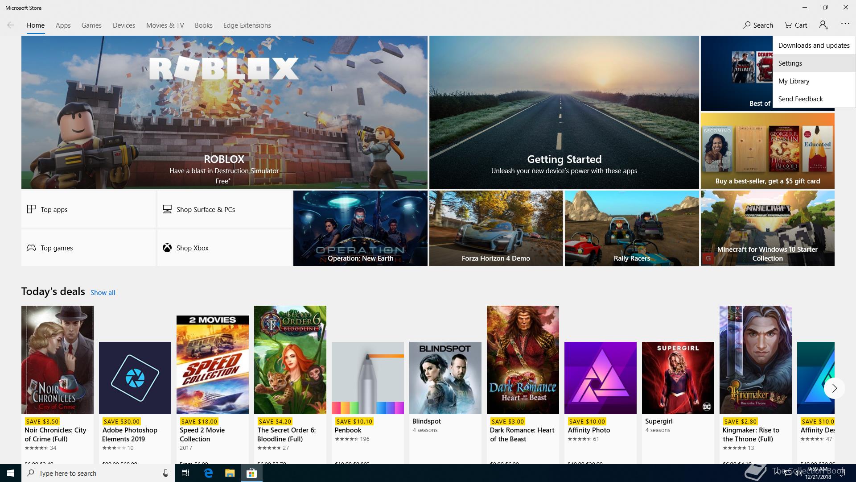
Task: Open Best of movies banner
Action: tap(737, 73)
